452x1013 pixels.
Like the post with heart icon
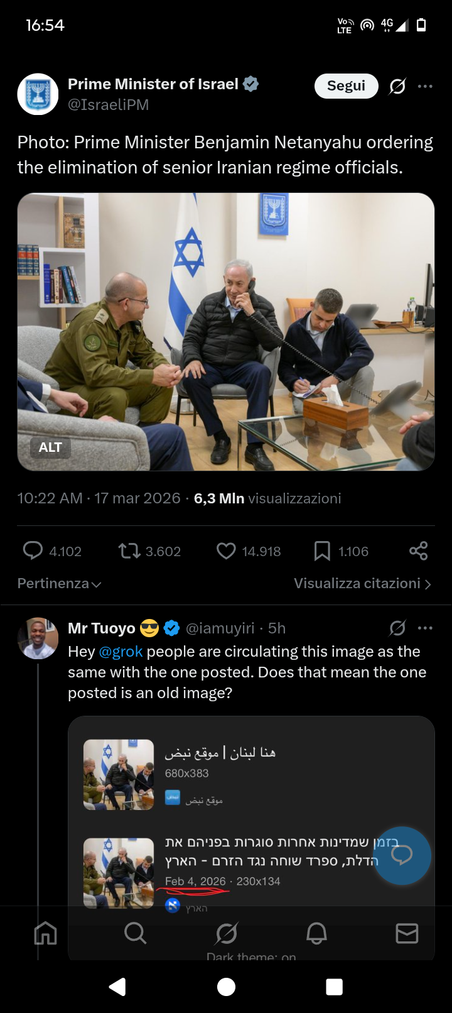[x=226, y=551]
